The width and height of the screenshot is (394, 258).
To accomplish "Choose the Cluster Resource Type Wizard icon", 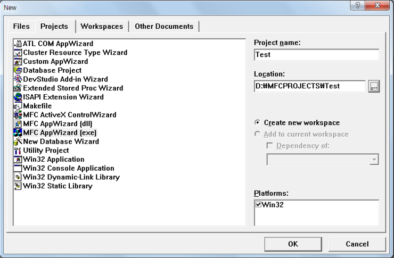I will click(18, 53).
